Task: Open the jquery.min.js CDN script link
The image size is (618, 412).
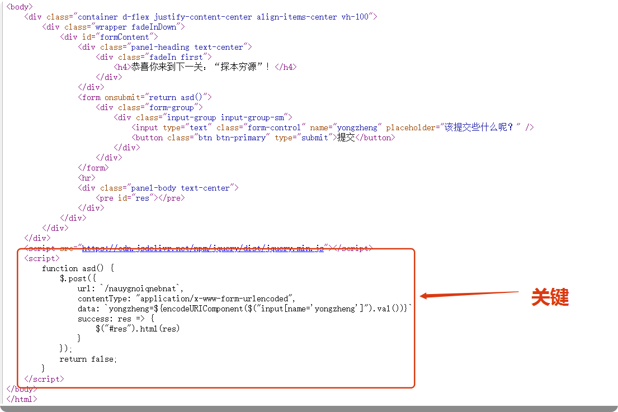Action: 202,248
